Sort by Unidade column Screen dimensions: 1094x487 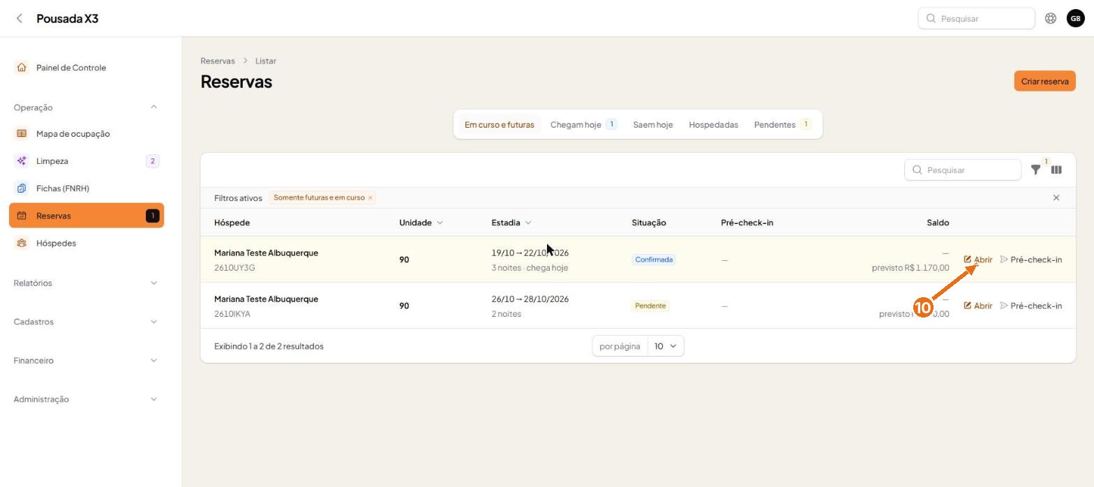click(421, 223)
